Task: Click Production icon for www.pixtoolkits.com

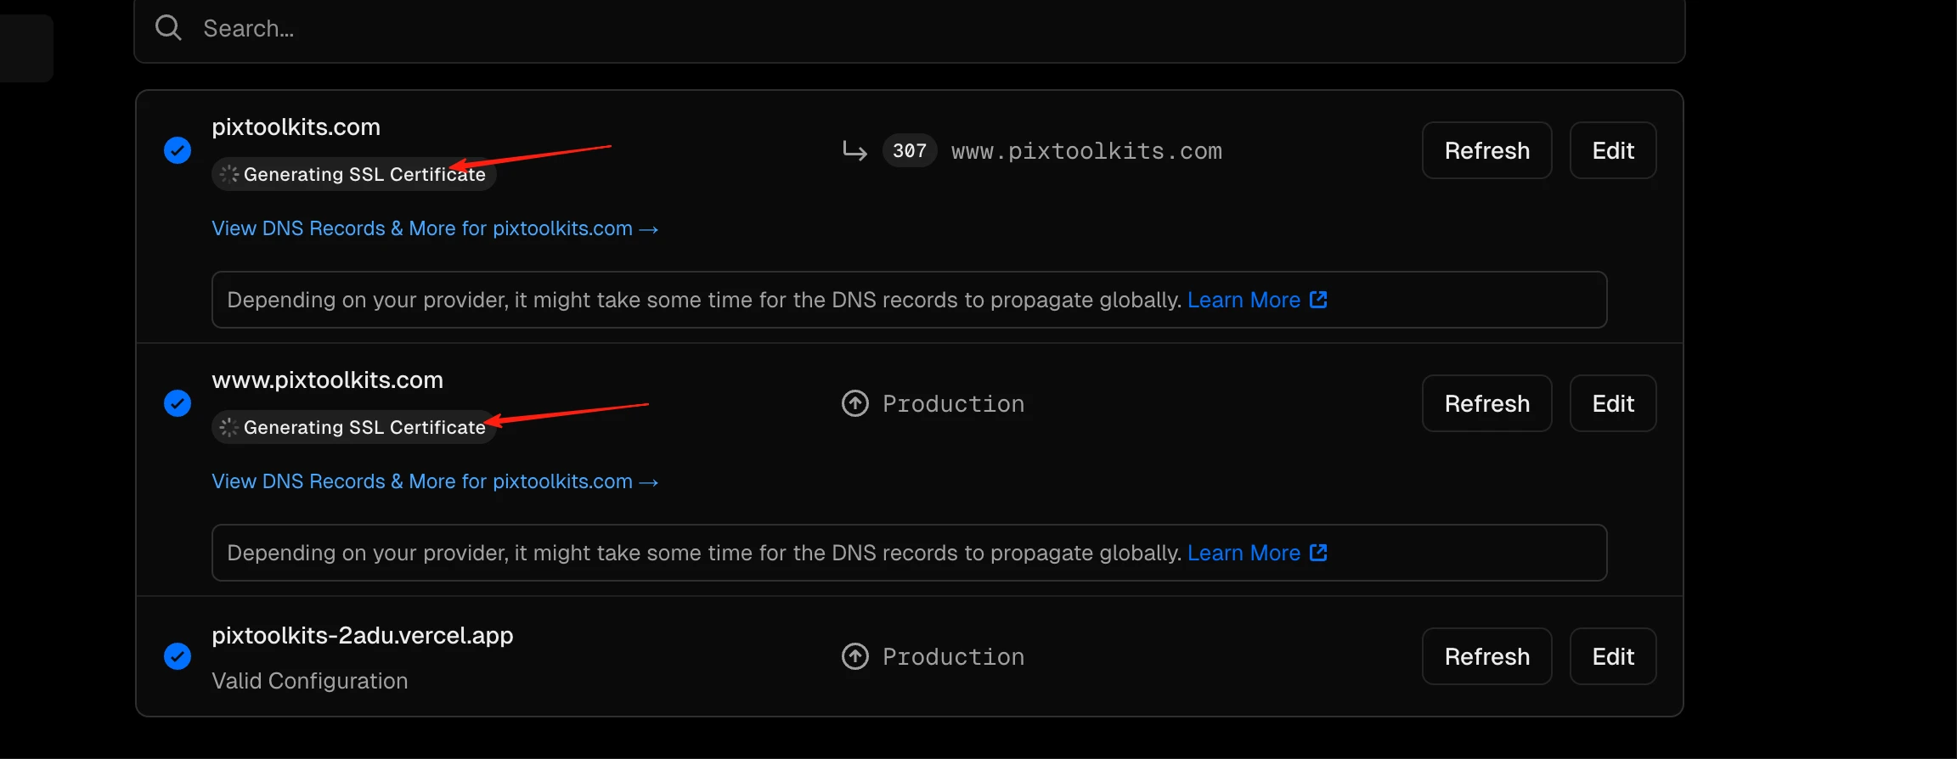Action: pos(854,403)
